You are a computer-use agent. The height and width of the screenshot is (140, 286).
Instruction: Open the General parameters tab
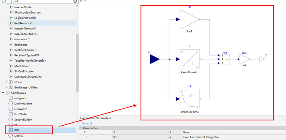pyautogui.click(x=87, y=123)
